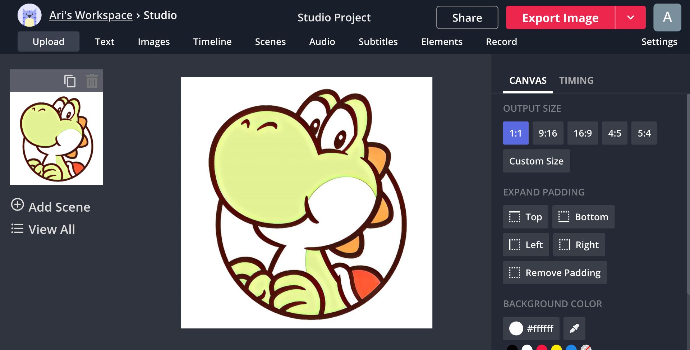Delete the scene using the trash icon
This screenshot has height=350, width=690.
(x=92, y=81)
